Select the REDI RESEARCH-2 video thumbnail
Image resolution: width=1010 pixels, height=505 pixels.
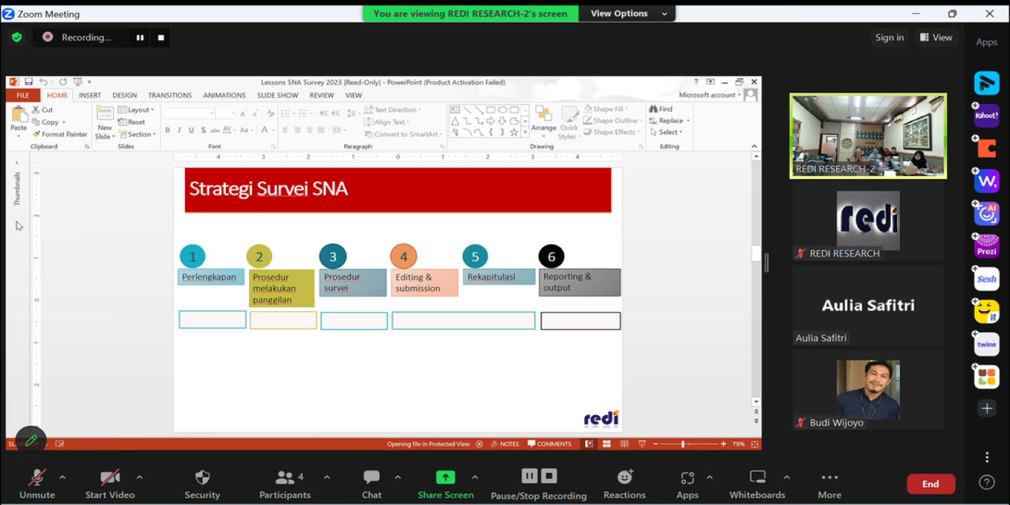[x=868, y=136]
